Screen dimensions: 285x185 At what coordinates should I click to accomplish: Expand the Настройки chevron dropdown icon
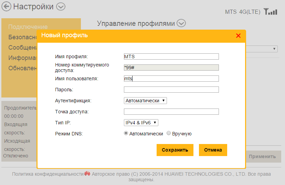61,7
